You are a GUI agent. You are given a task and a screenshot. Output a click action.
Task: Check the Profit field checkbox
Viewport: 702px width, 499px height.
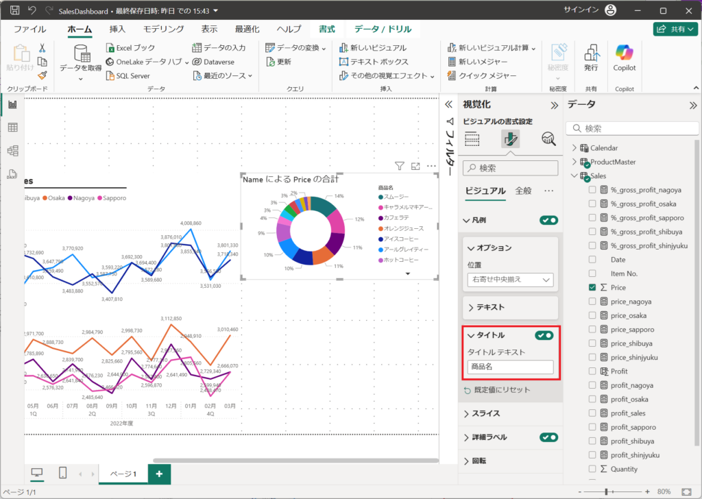(592, 371)
